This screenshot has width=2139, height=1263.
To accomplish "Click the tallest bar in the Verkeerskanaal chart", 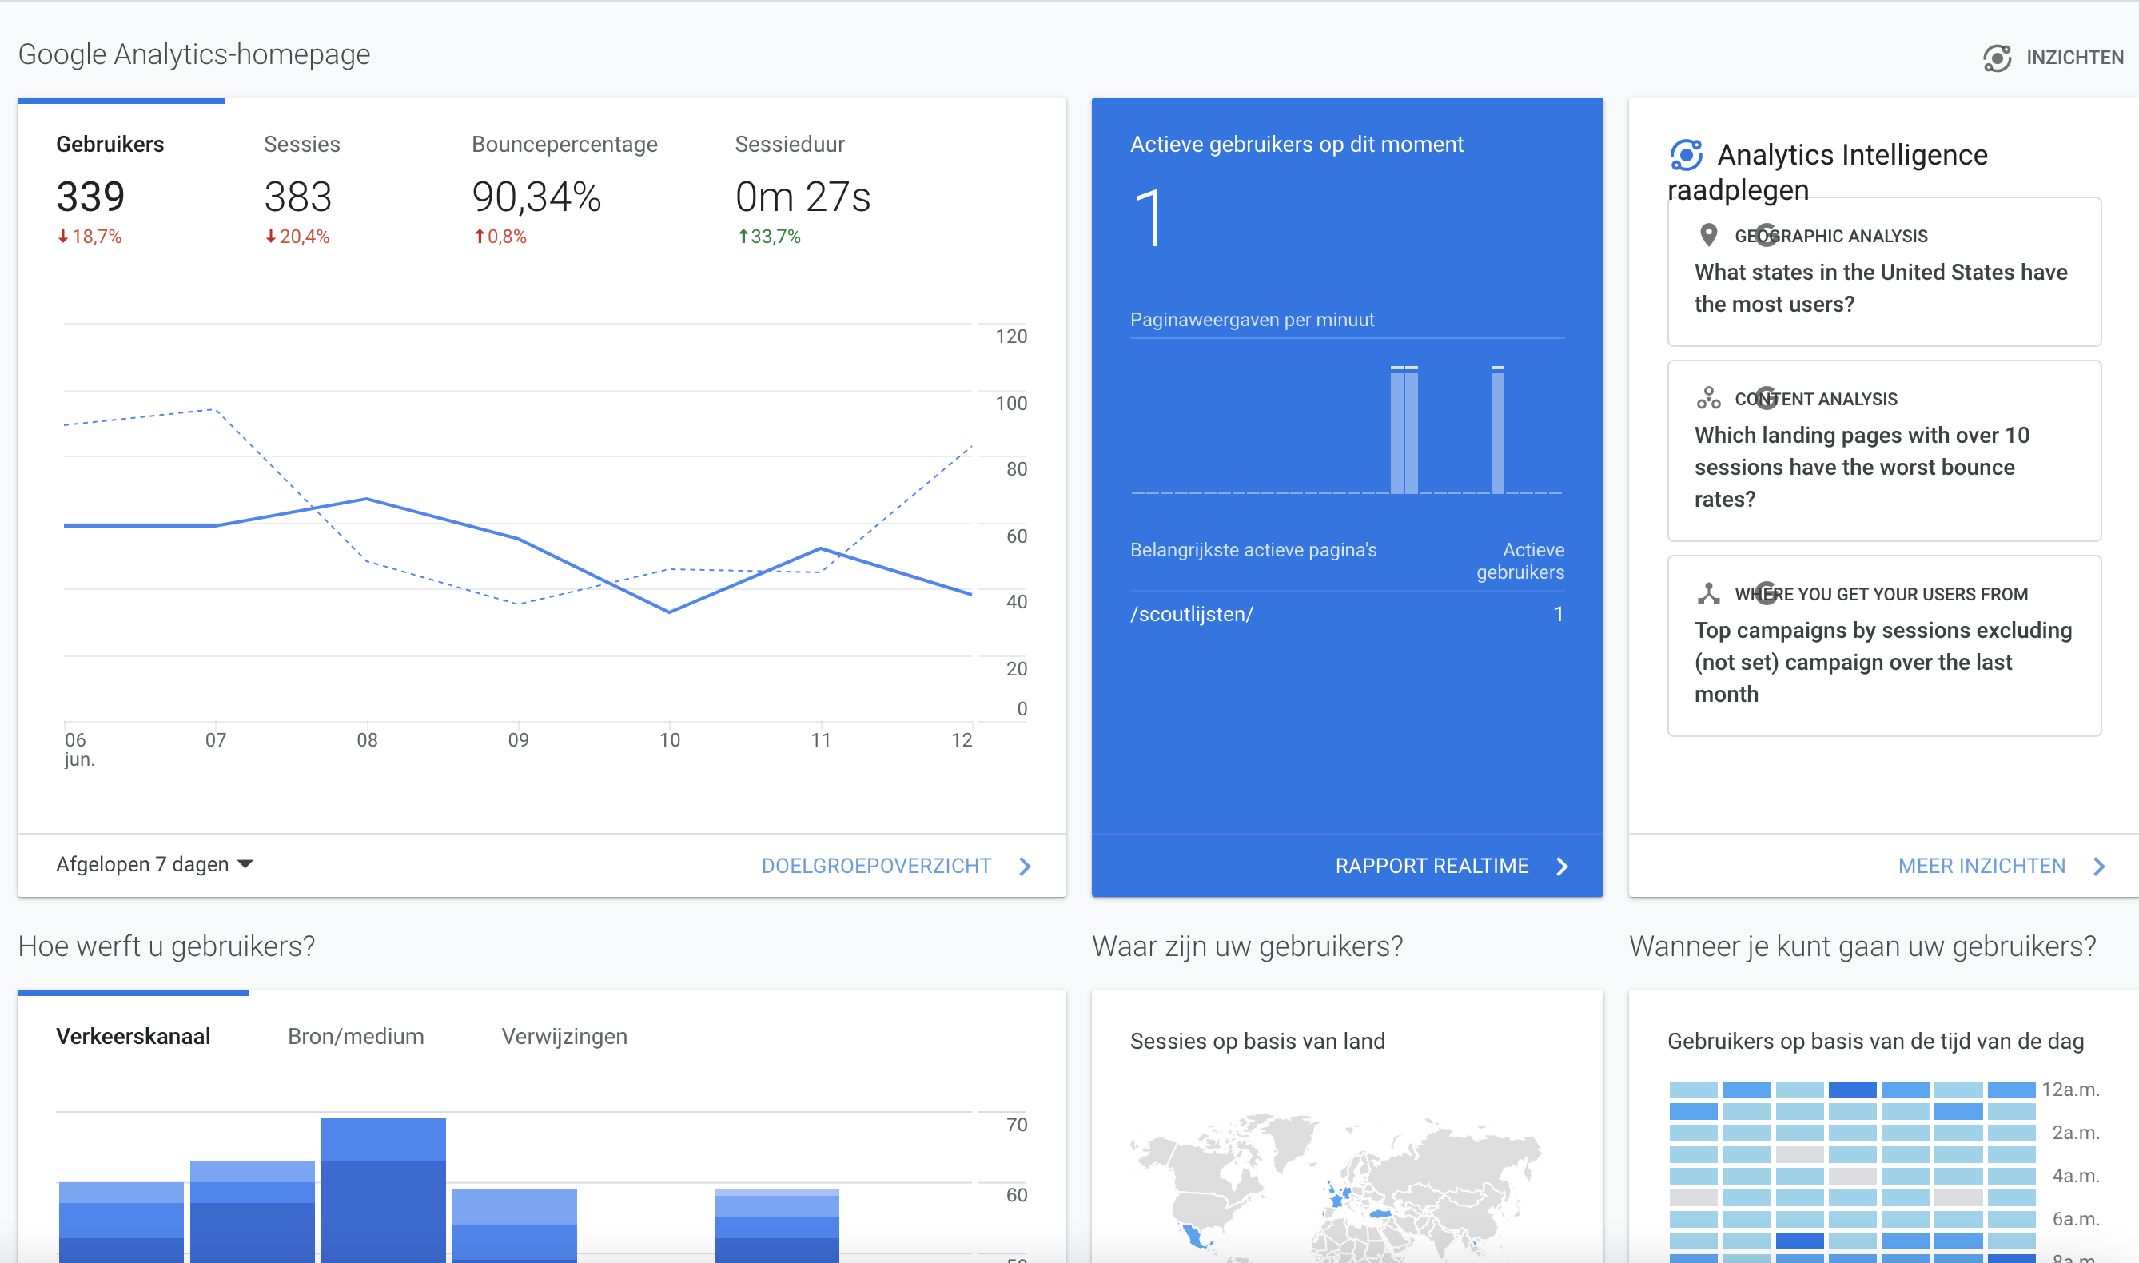I will 384,1189.
